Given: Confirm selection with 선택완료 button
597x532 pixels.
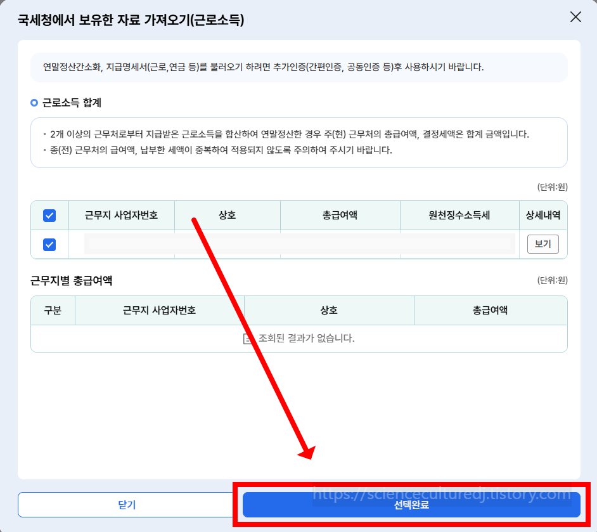Looking at the screenshot, I should pyautogui.click(x=411, y=505).
